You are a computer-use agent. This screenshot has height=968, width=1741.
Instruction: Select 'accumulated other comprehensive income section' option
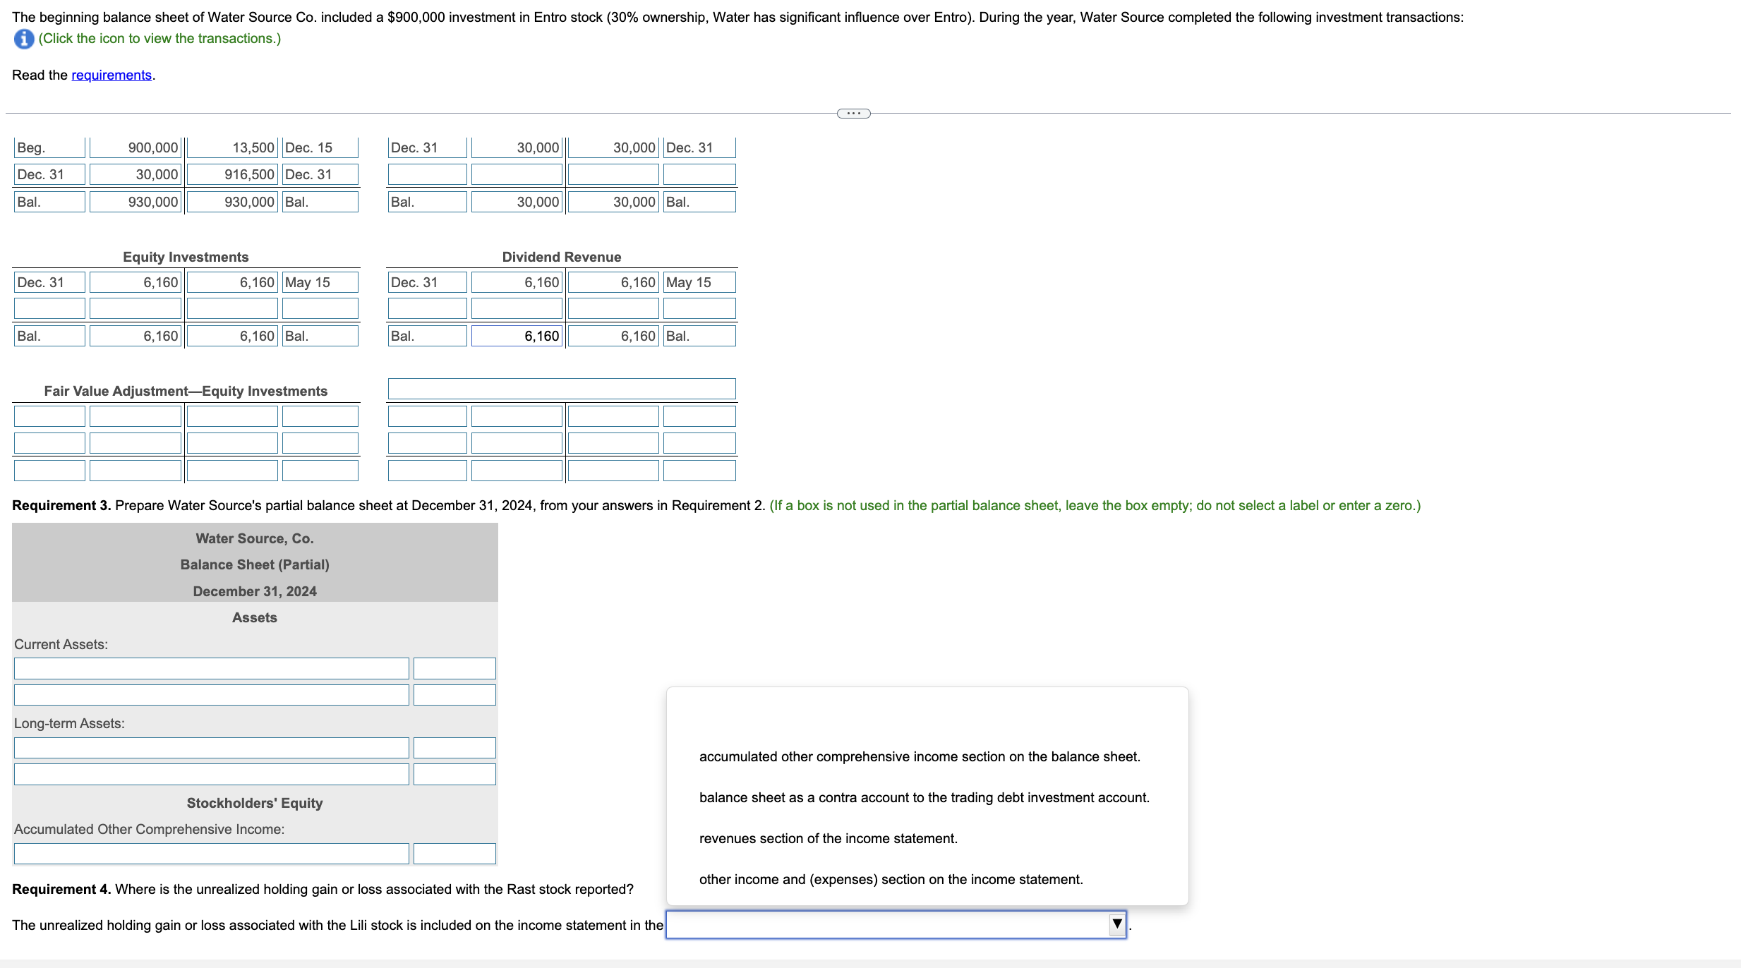[919, 757]
